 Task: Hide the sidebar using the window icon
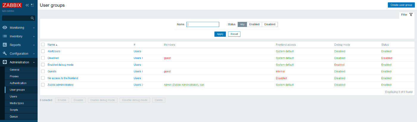(32, 5)
